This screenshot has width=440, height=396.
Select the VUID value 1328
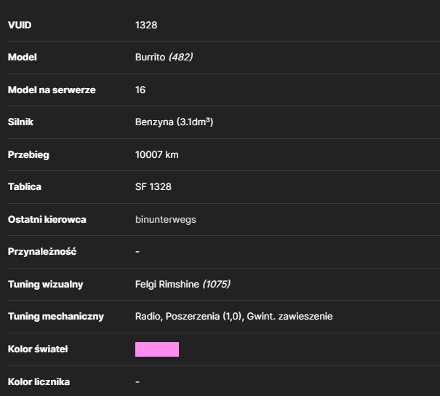[146, 25]
